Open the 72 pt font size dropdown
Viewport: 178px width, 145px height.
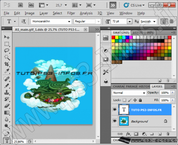130,21
